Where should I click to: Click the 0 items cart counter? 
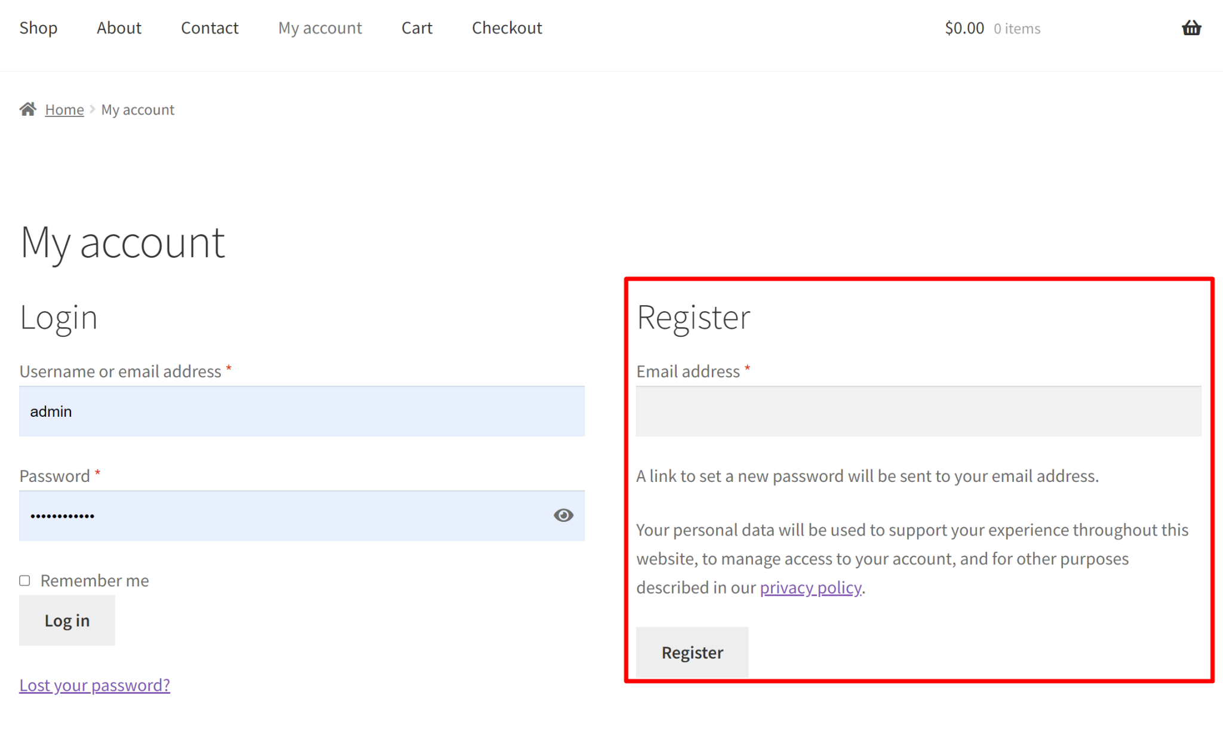[x=1016, y=28]
